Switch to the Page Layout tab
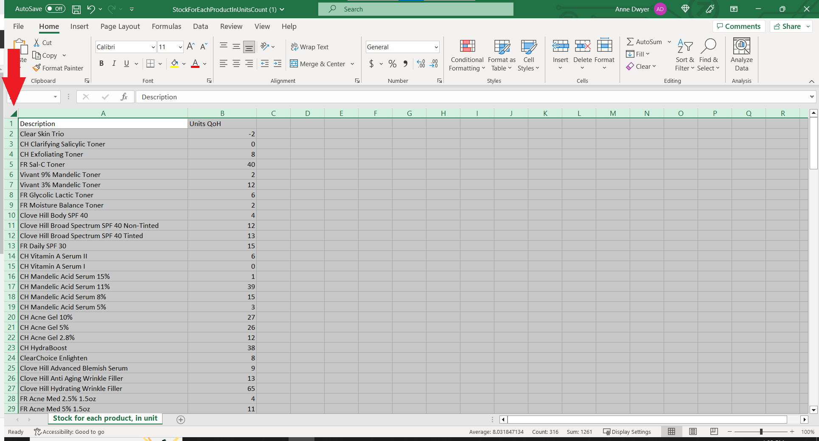This screenshot has height=441, width=819. tap(120, 26)
